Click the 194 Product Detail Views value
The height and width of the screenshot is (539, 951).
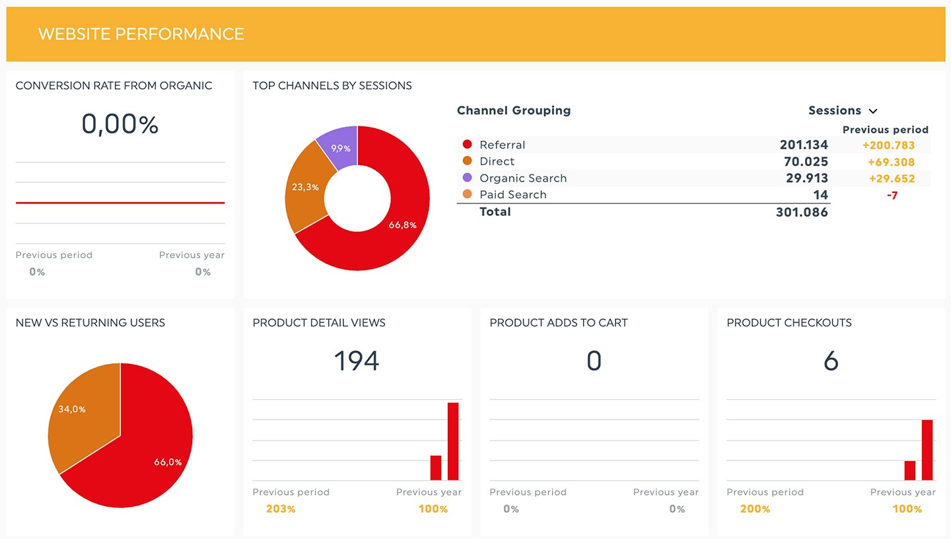[357, 361]
